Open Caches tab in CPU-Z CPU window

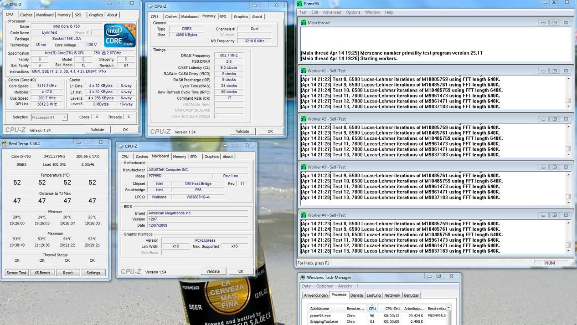(26, 15)
